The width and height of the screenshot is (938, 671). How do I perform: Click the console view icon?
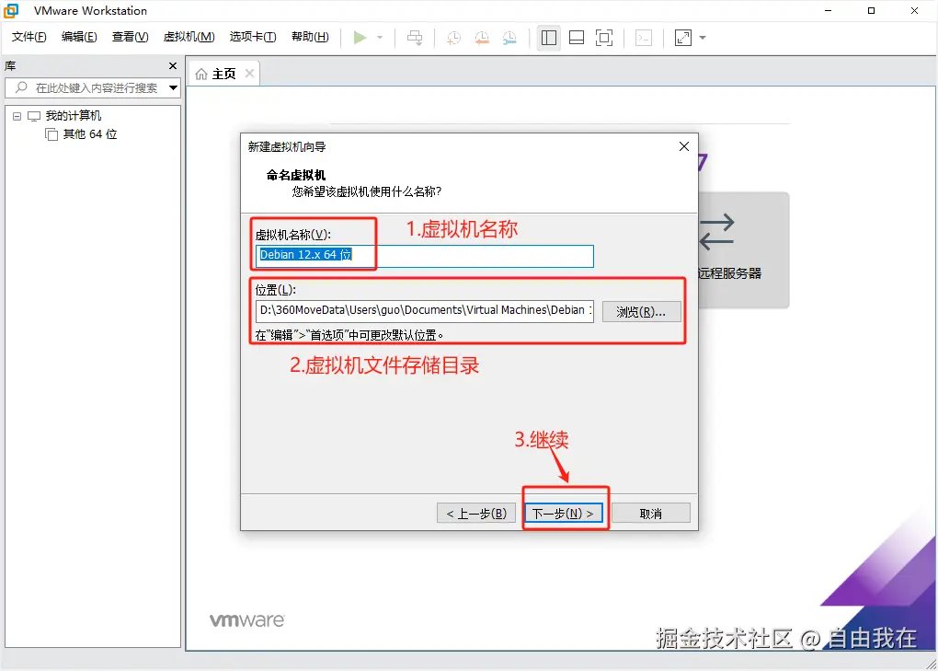tap(644, 38)
